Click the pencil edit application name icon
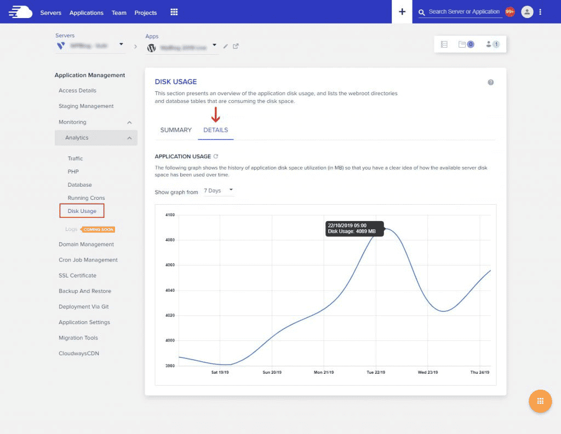This screenshot has height=434, width=561. tap(225, 46)
